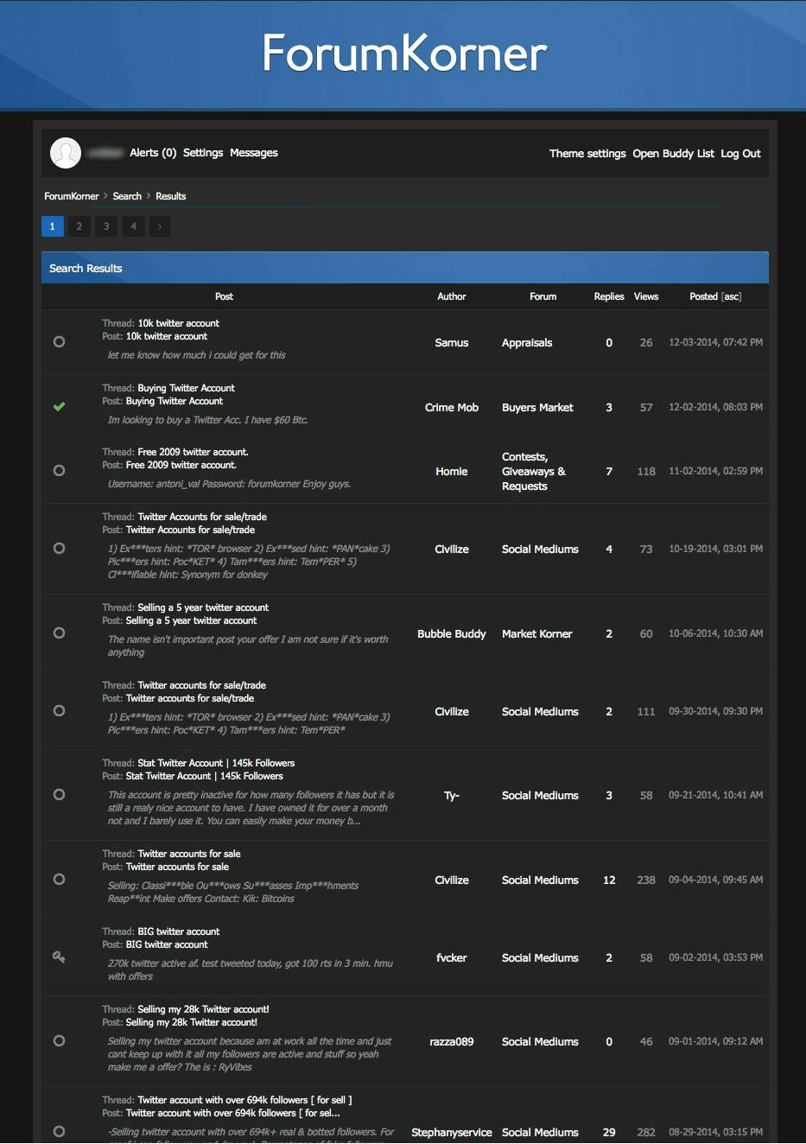The height and width of the screenshot is (1144, 806).
Task: Open page 2 of search results
Action: click(x=79, y=226)
